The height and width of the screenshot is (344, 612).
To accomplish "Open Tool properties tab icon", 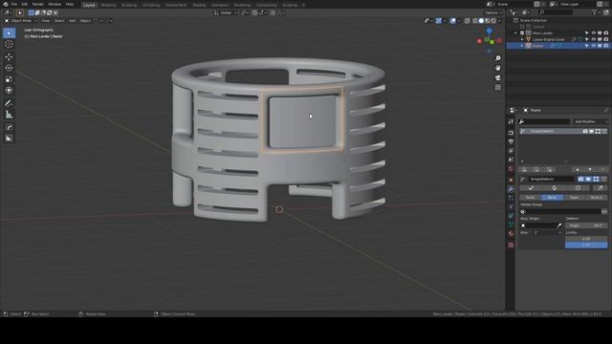I will click(x=511, y=121).
